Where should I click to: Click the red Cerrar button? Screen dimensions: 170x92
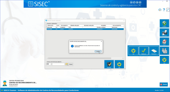(x=164, y=84)
